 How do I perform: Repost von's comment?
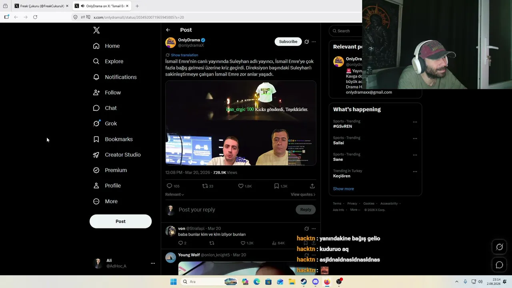click(212, 243)
